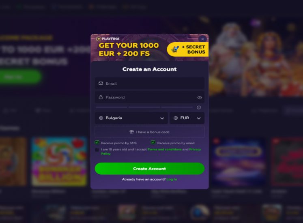Click the gift icon for bonus code
303x223 pixels.
click(131, 132)
